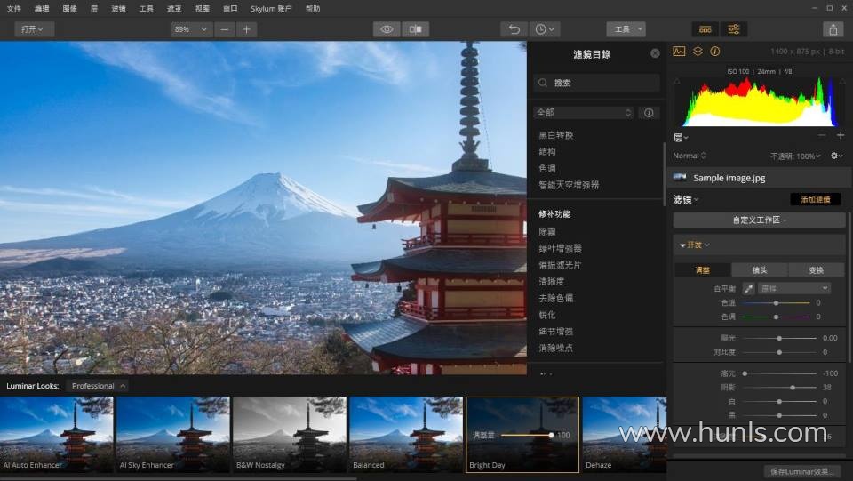Toggle the before/after compare view
Viewport: 853px width, 481px height.
(x=415, y=29)
